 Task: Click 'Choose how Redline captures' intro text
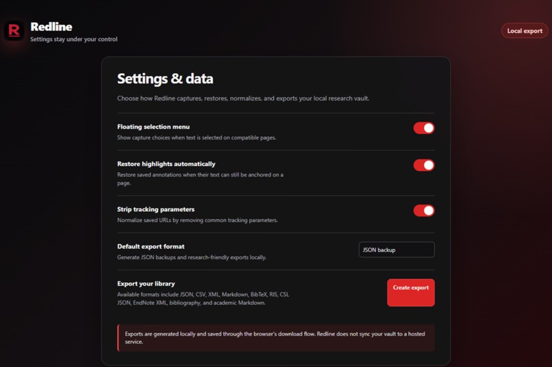pos(243,98)
